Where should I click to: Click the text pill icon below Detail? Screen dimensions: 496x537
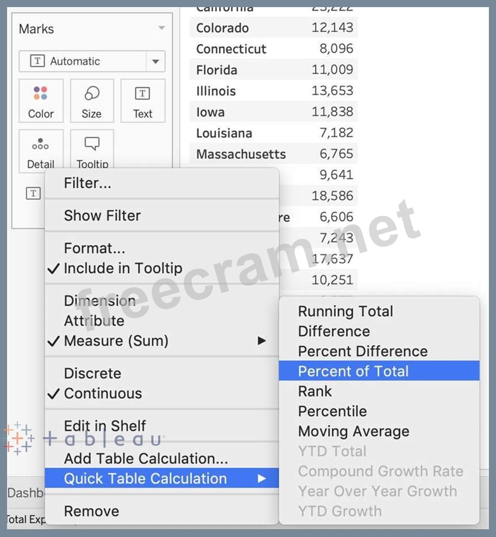[33, 193]
